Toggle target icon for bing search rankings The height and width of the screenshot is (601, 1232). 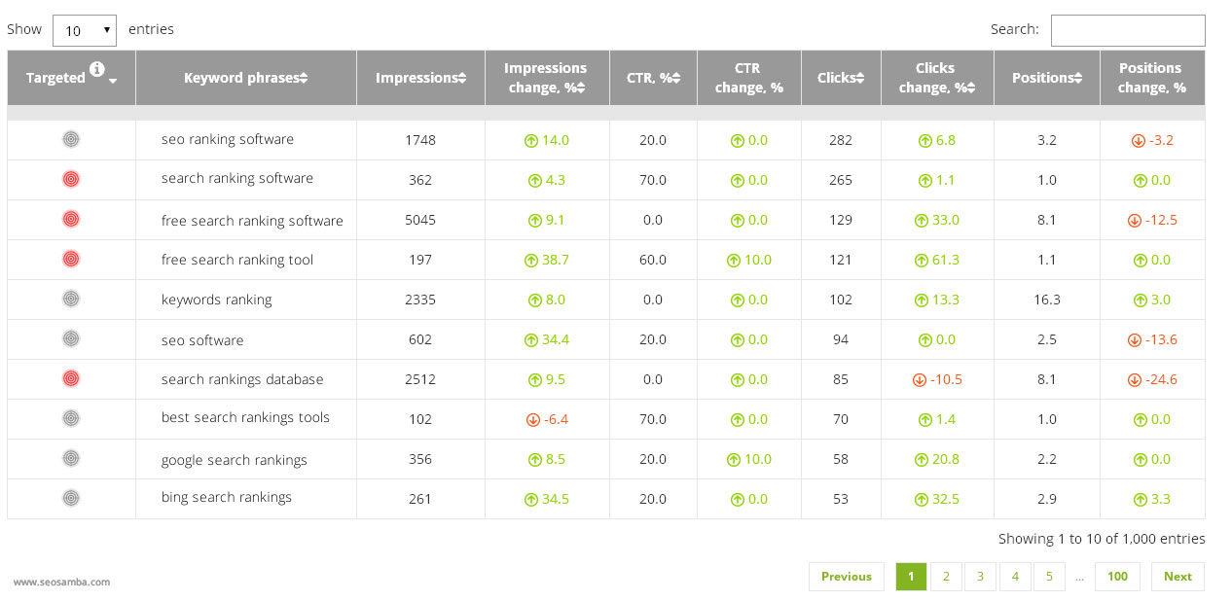tap(70, 498)
